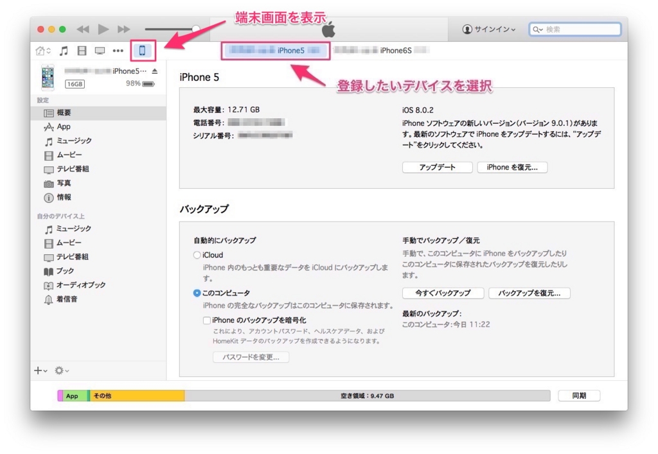Open the Music library icon in toolbar
Image resolution: width=658 pixels, height=454 pixels.
tap(64, 51)
